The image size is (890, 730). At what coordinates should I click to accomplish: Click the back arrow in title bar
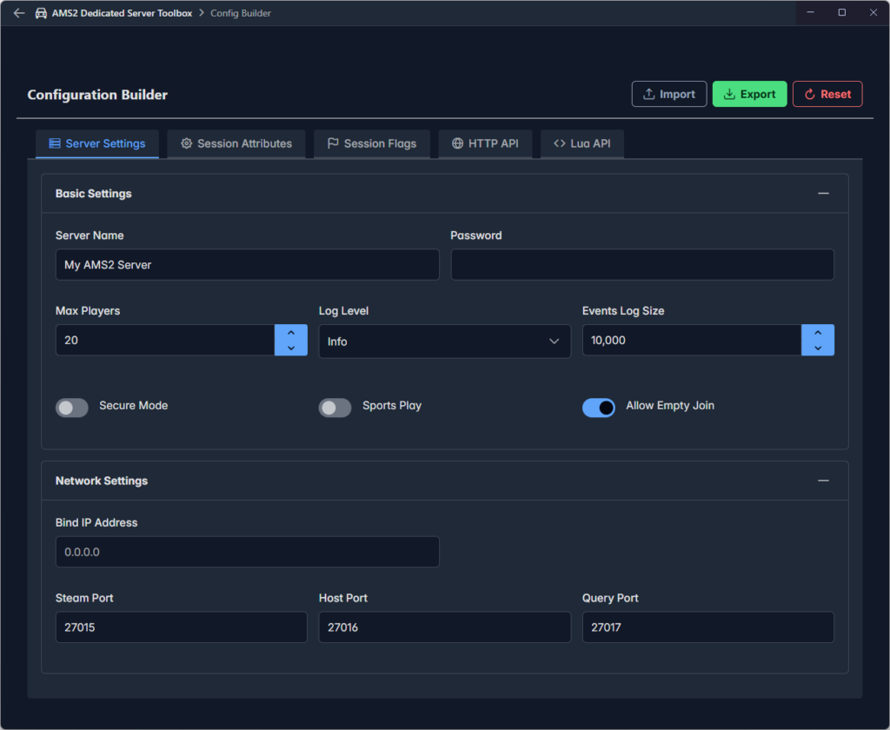19,13
